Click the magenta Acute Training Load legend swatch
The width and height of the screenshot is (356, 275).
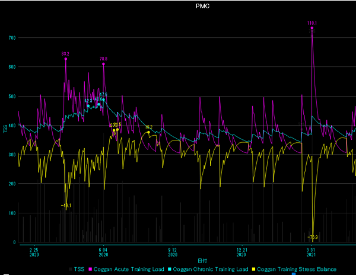pos(90,269)
